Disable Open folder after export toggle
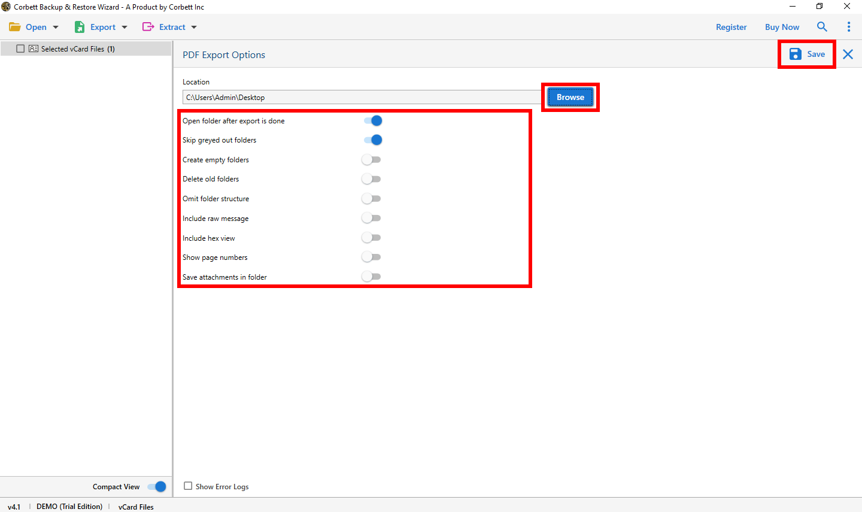This screenshot has width=862, height=512. 372,120
